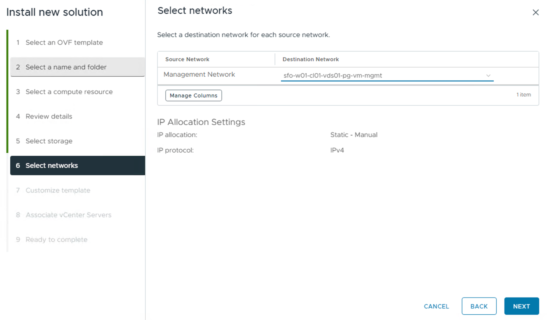The width and height of the screenshot is (547, 320).
Task: Click the Manage Columns button
Action: 193,95
